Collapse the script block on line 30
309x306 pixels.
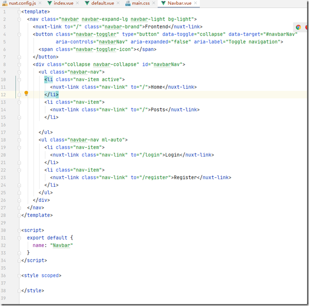19,230
